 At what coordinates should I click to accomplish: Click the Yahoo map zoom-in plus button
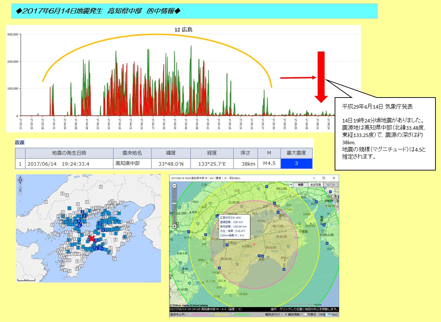[174, 226]
